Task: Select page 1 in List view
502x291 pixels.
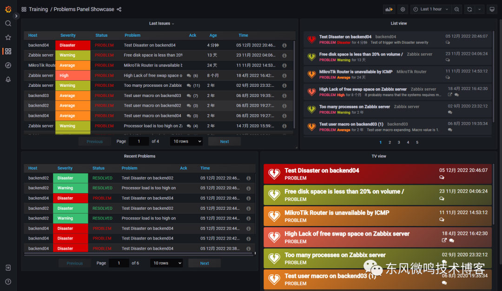Action: click(x=380, y=142)
